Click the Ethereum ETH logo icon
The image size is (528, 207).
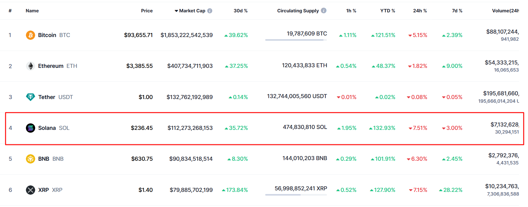[30, 66]
